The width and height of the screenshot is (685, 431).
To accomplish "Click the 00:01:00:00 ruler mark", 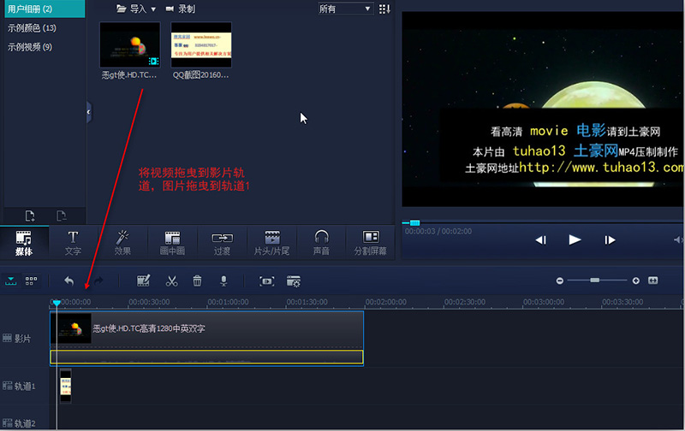I will tap(228, 302).
